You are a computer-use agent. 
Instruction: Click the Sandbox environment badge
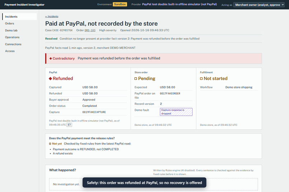click(x=120, y=4)
